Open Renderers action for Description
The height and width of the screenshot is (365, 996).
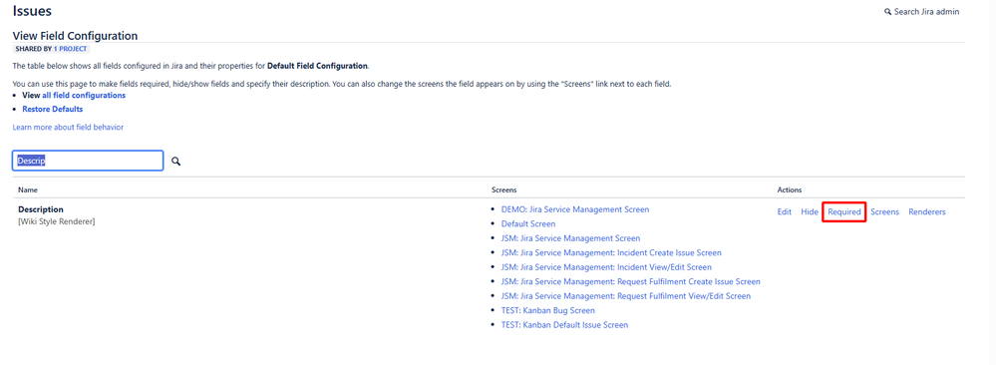(x=927, y=211)
